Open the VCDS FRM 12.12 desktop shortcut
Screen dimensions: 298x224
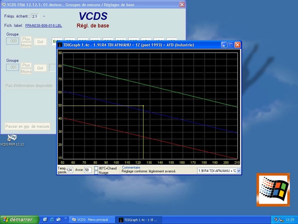[x=12, y=138]
